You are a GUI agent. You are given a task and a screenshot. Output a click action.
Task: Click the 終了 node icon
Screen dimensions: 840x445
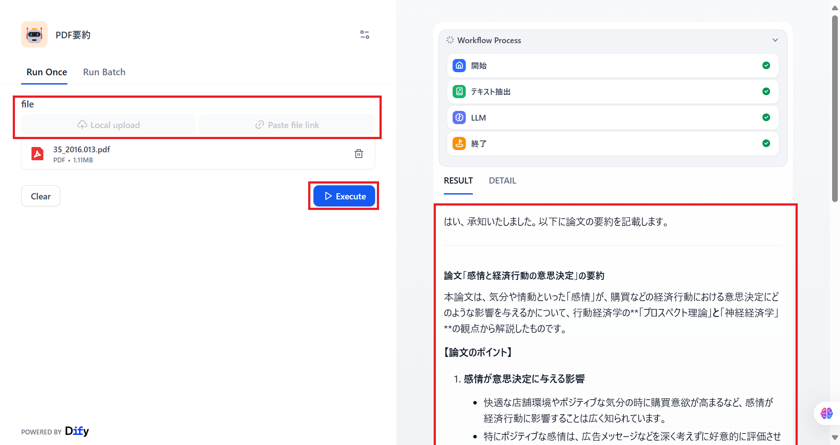[459, 143]
